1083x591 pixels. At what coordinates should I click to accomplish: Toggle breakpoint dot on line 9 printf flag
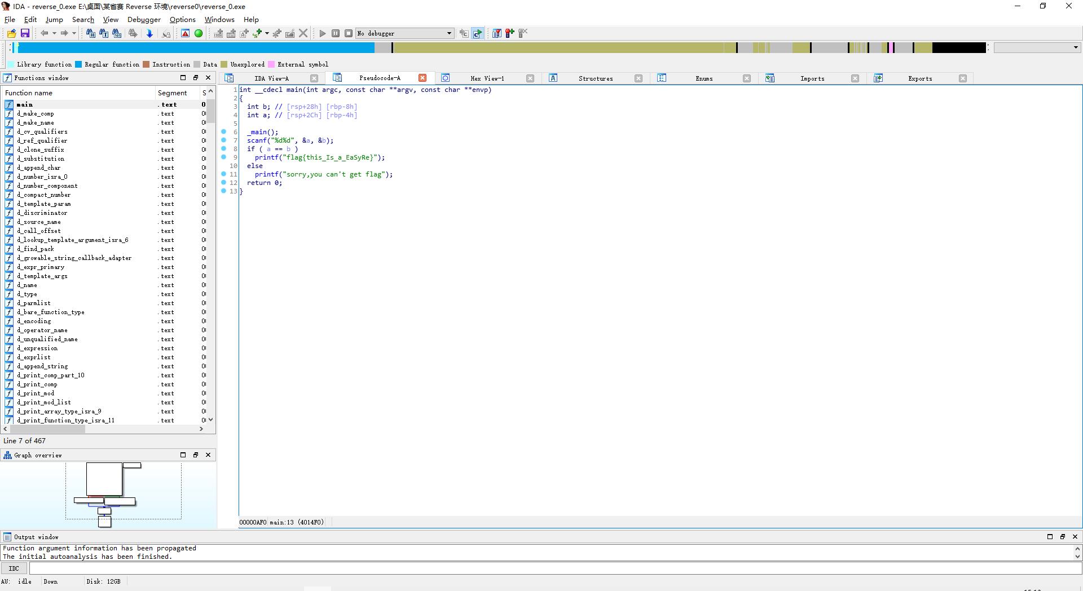click(x=224, y=157)
